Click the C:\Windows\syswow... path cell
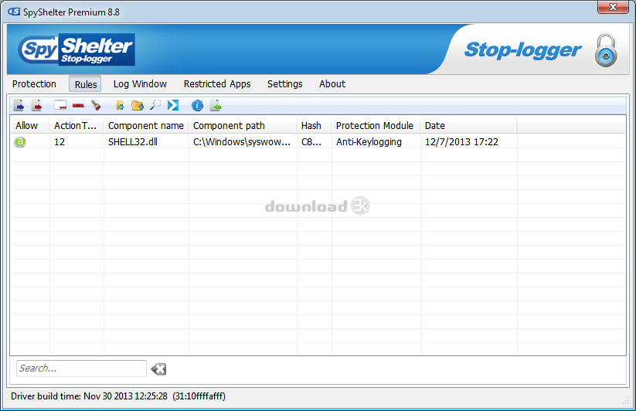 point(242,142)
